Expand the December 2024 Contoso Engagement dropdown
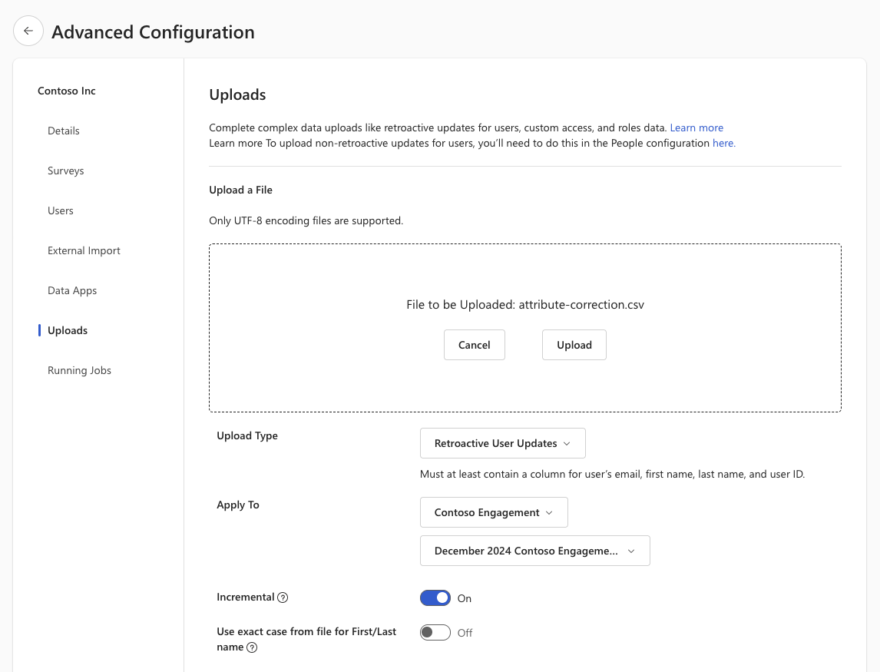This screenshot has height=672, width=880. pos(534,551)
